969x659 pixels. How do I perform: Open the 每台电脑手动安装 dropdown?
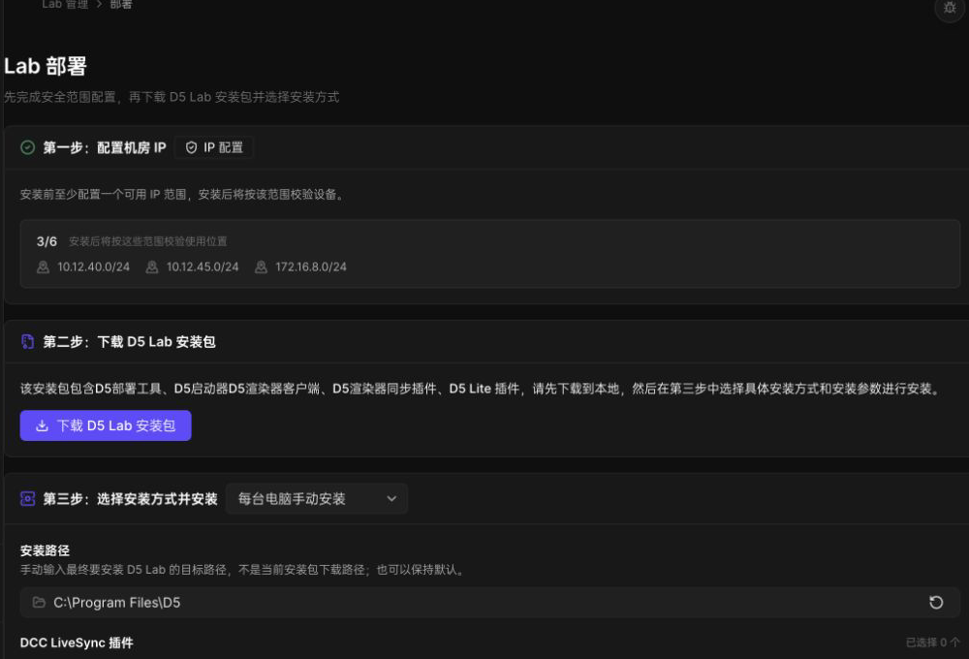[x=317, y=498]
